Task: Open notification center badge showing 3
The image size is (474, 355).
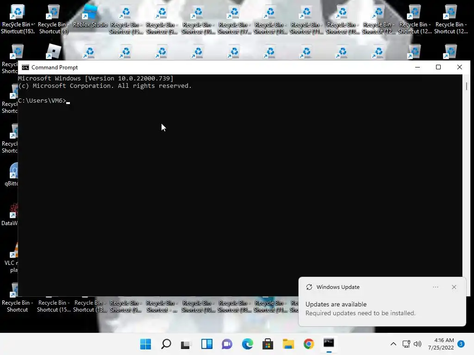Action: pyautogui.click(x=461, y=344)
